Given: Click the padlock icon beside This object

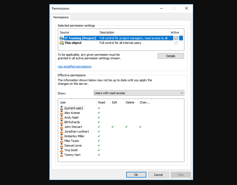Looking at the screenshot, I should 61,43.
